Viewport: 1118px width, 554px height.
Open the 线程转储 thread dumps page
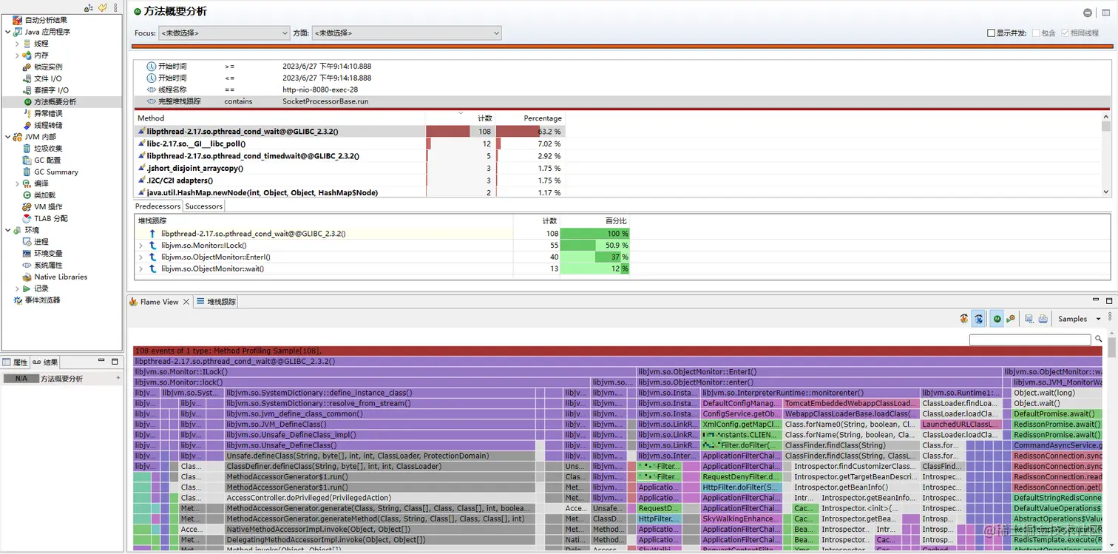pos(48,125)
